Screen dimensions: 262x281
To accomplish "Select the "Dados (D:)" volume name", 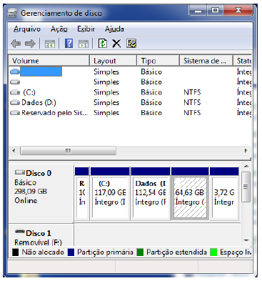I will 39,103.
